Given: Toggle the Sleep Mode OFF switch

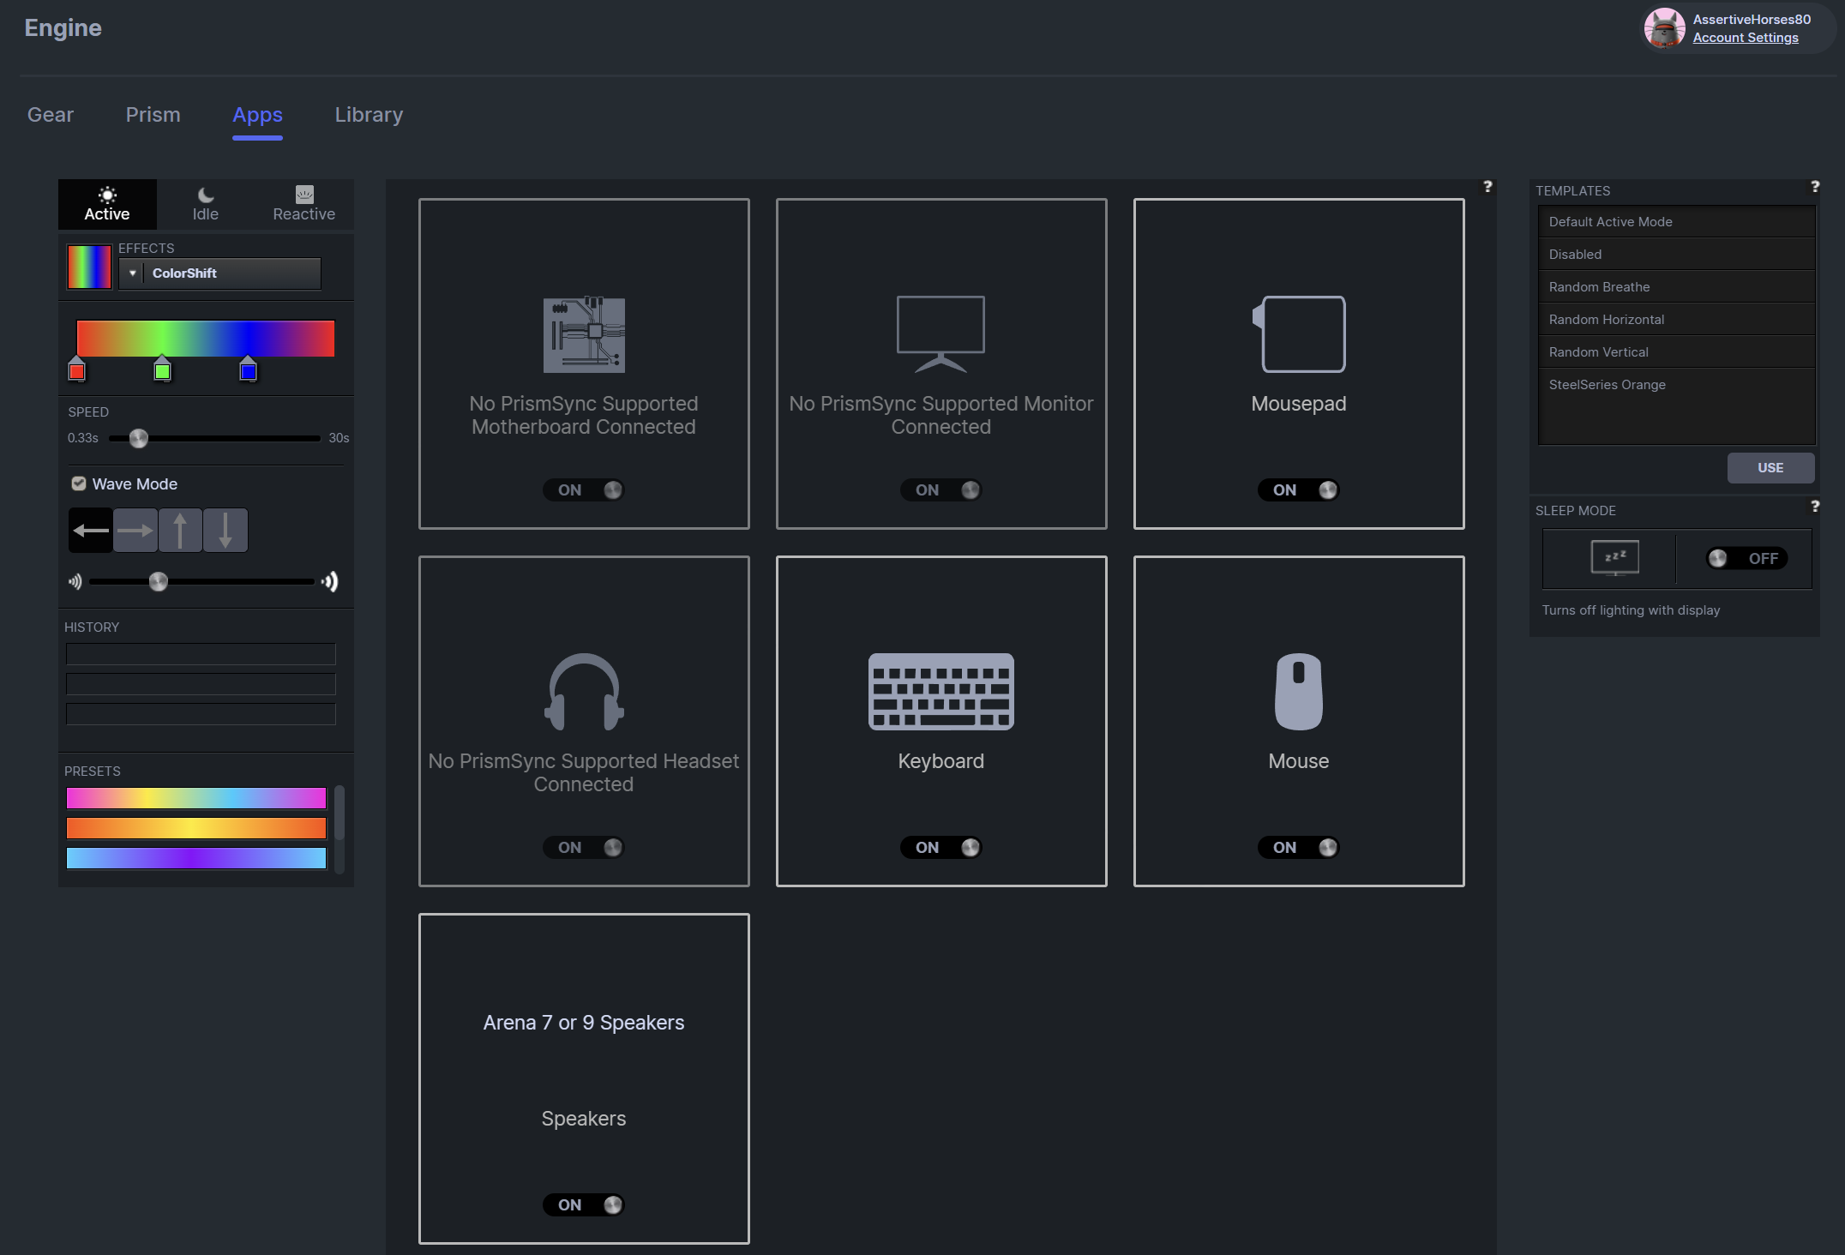Looking at the screenshot, I should pos(1747,559).
